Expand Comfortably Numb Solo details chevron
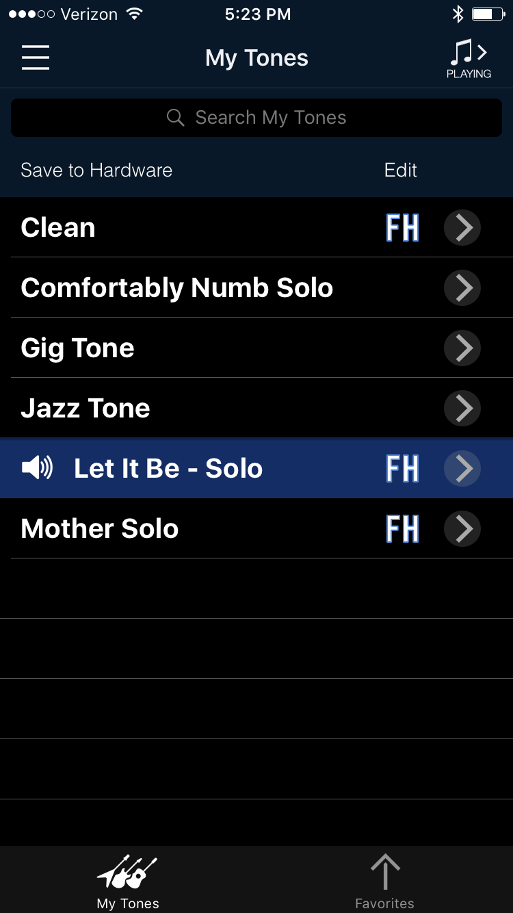Image resolution: width=513 pixels, height=913 pixels. (x=462, y=288)
